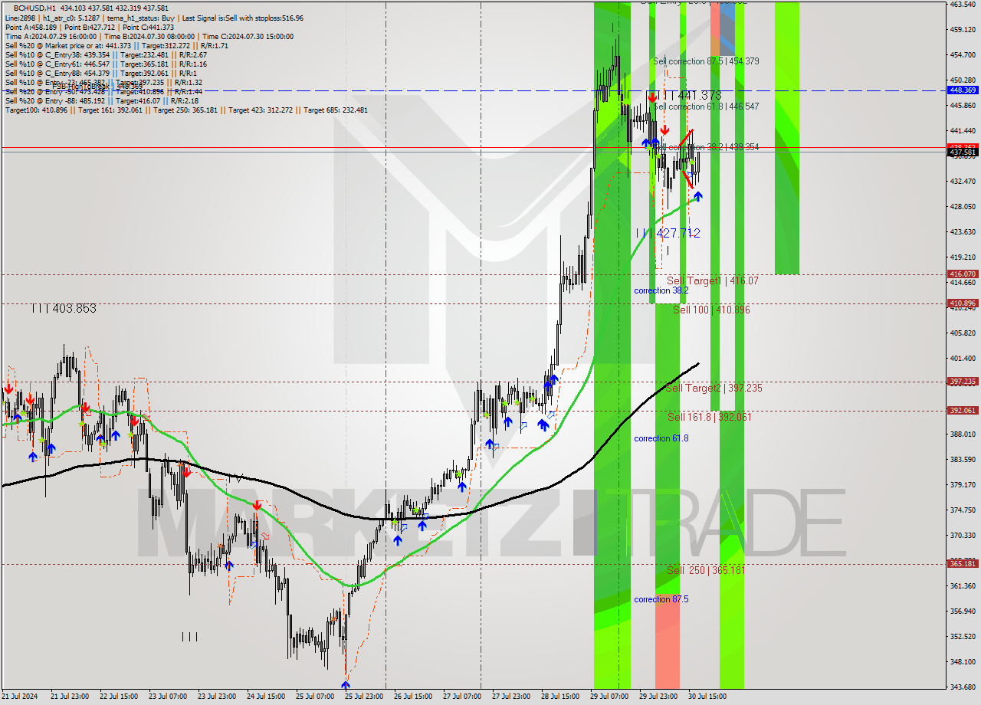Click the '21 Jul 2024' date label

pos(19,697)
